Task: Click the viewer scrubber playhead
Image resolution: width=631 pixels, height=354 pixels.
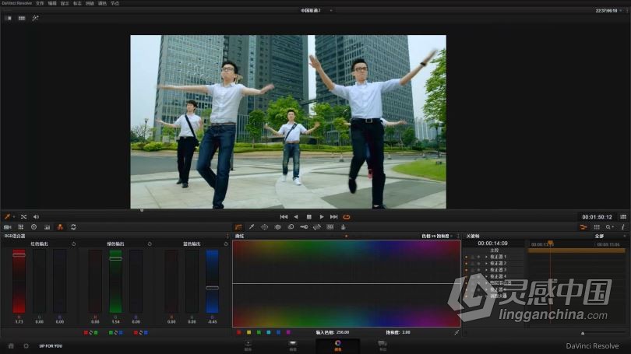Action: click(142, 210)
